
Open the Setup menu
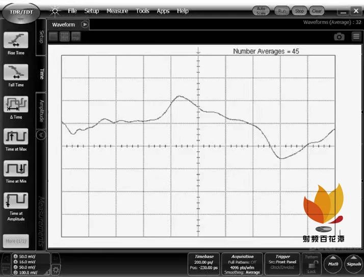tap(91, 11)
